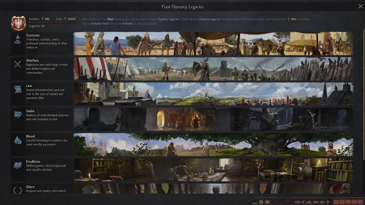Screen dimensions: 365x205
Task: Click the Customs legacy title
Action: pos(33,36)
